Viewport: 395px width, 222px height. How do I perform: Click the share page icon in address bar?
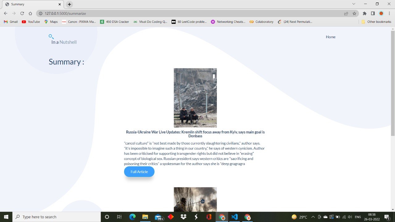(346, 13)
